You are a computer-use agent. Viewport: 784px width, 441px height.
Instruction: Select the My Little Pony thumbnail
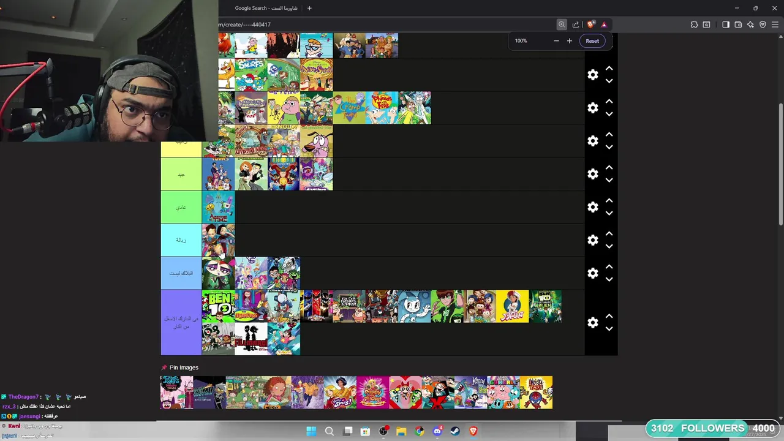(x=251, y=273)
